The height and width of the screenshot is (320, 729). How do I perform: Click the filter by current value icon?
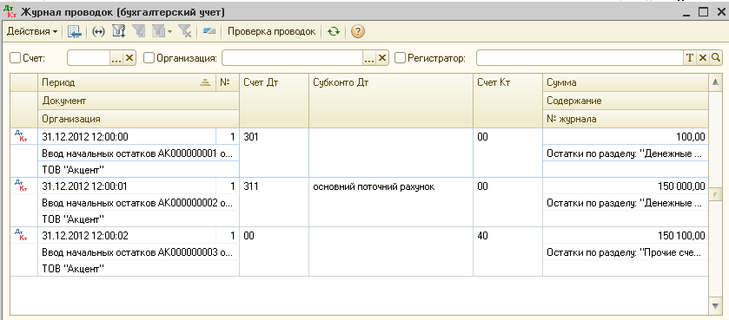tap(138, 31)
